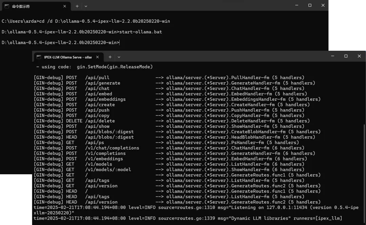The width and height of the screenshot is (366, 225).
Task: Close the 命令提示符 tab
Action: pyautogui.click(x=65, y=6)
